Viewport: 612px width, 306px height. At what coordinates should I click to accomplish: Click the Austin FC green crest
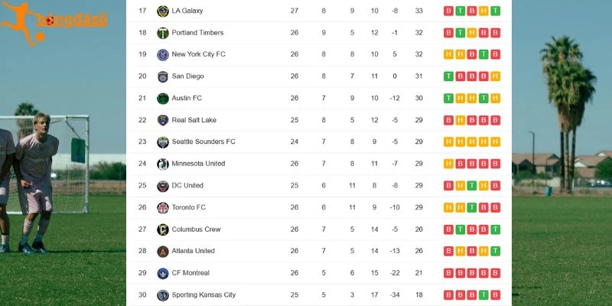[163, 99]
